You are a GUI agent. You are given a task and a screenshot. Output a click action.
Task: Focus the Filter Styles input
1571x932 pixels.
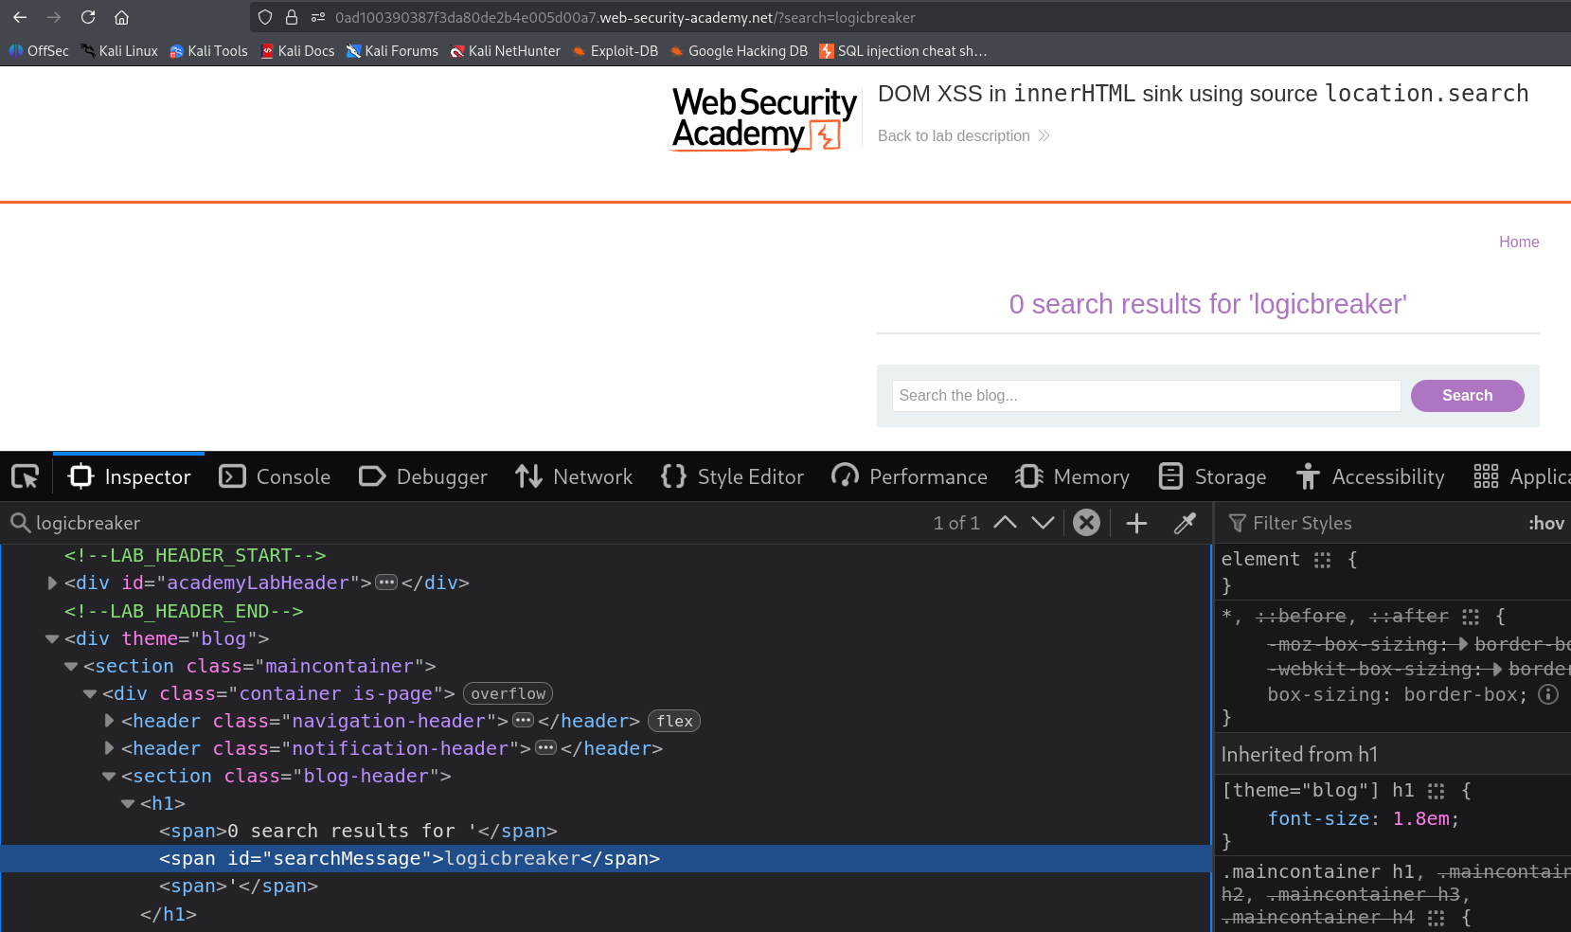click(1373, 523)
